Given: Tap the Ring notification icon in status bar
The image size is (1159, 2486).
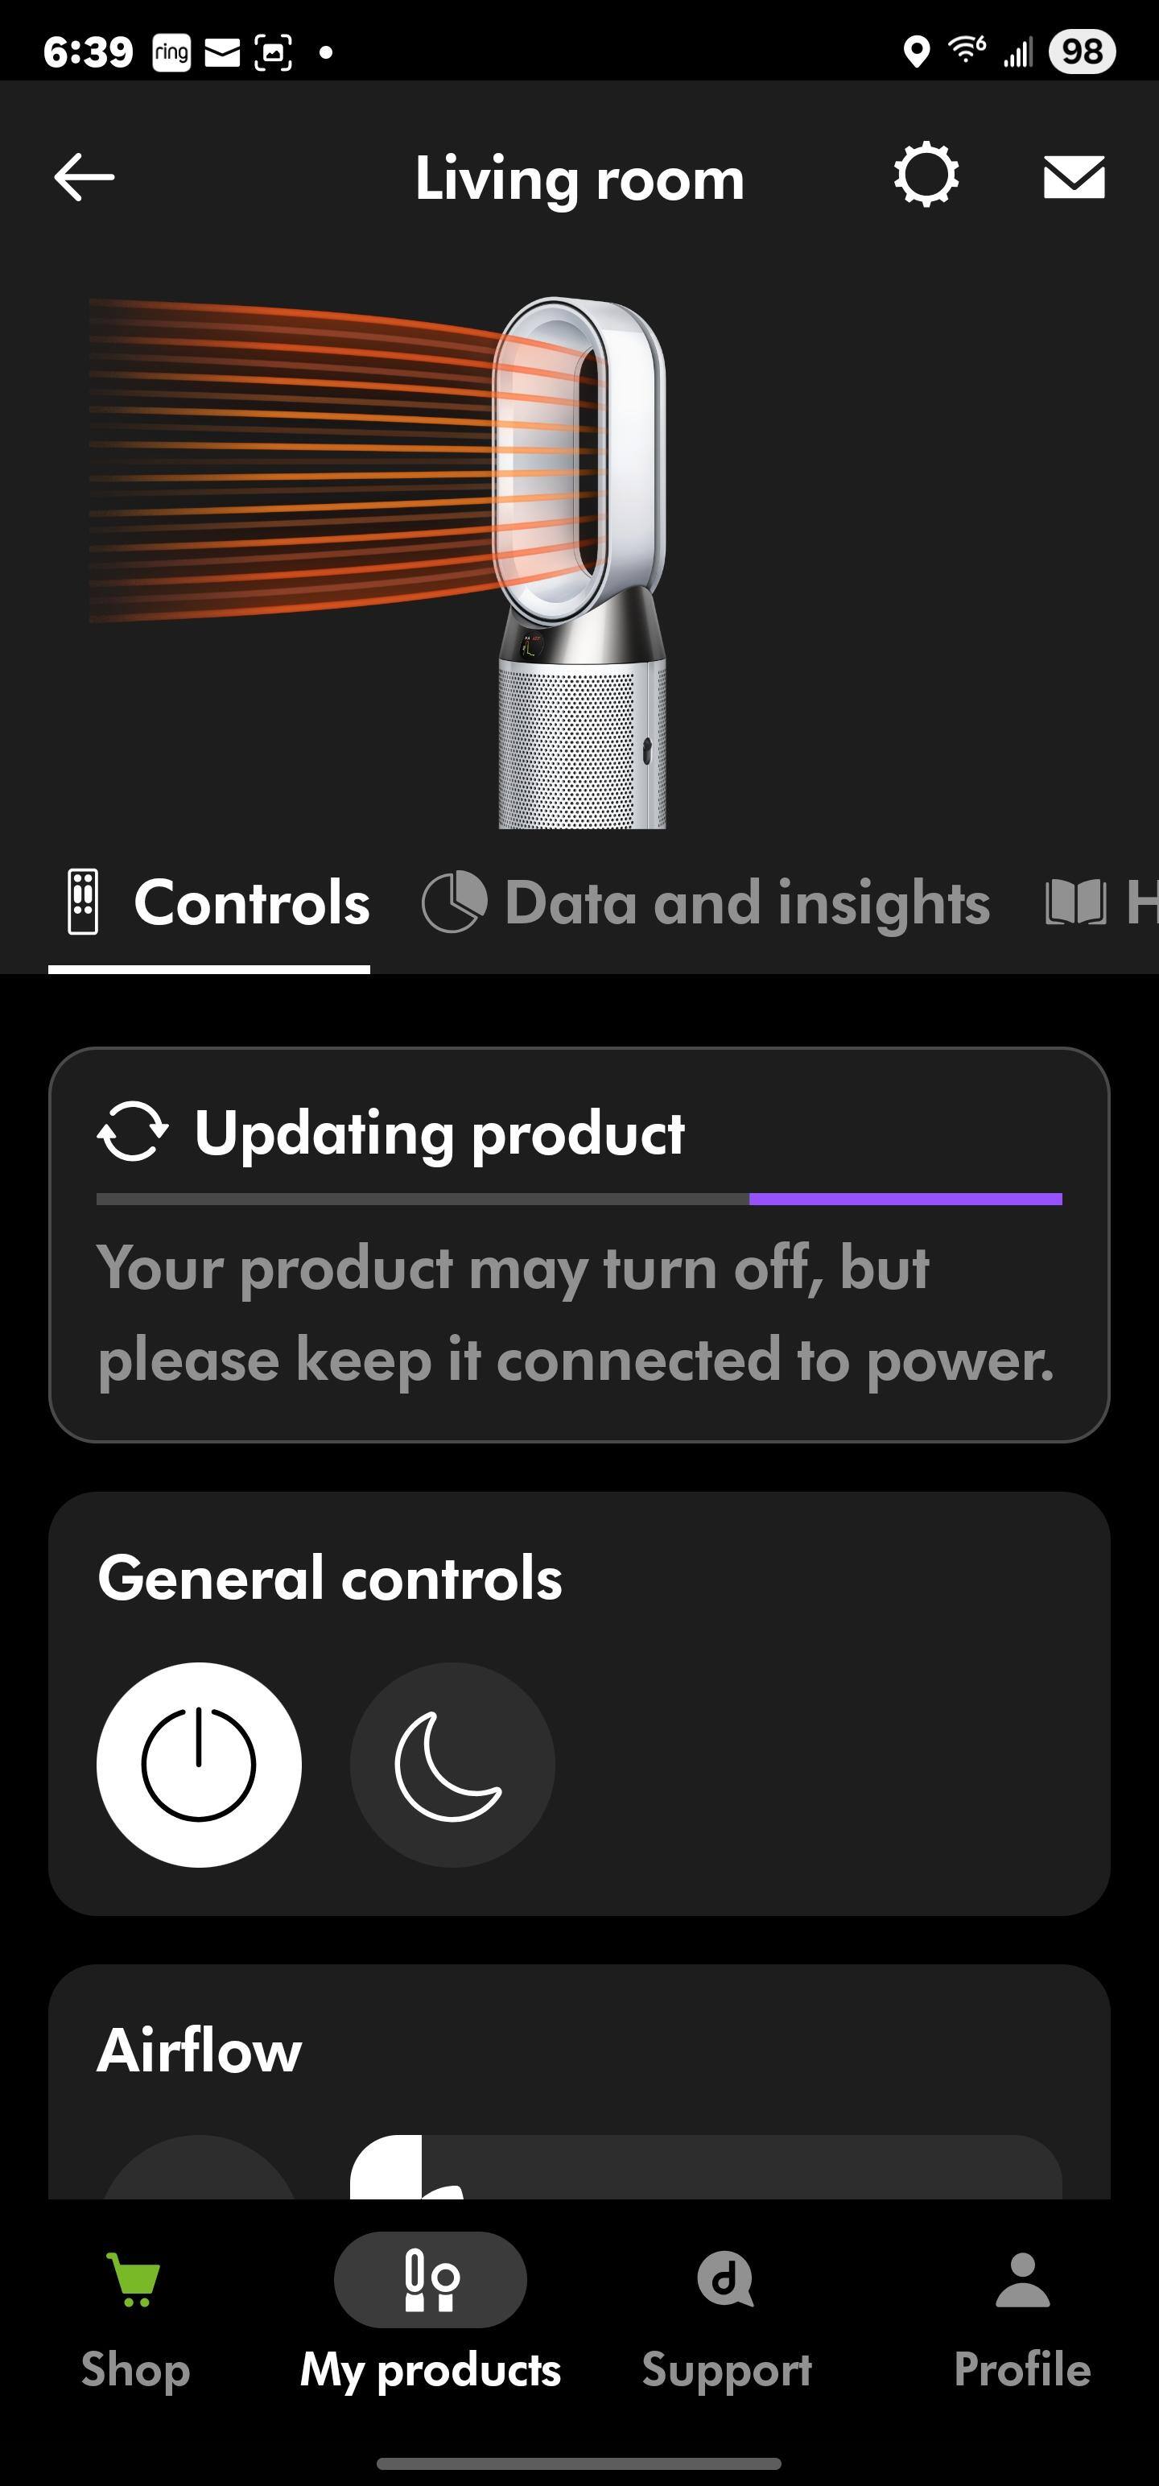Looking at the screenshot, I should 171,52.
